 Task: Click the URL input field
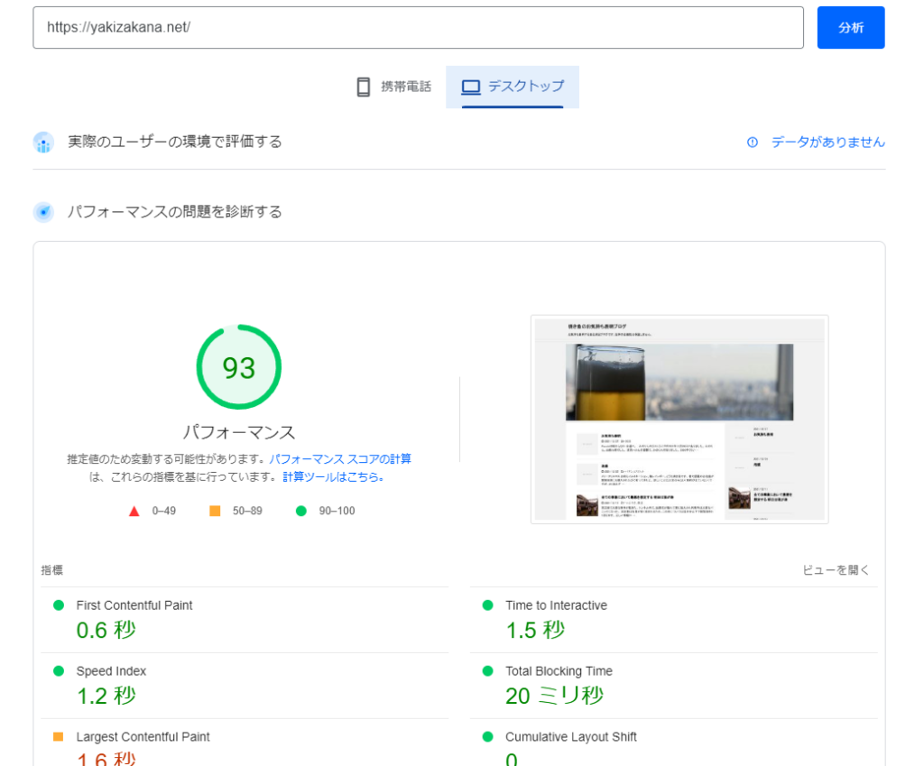[417, 28]
